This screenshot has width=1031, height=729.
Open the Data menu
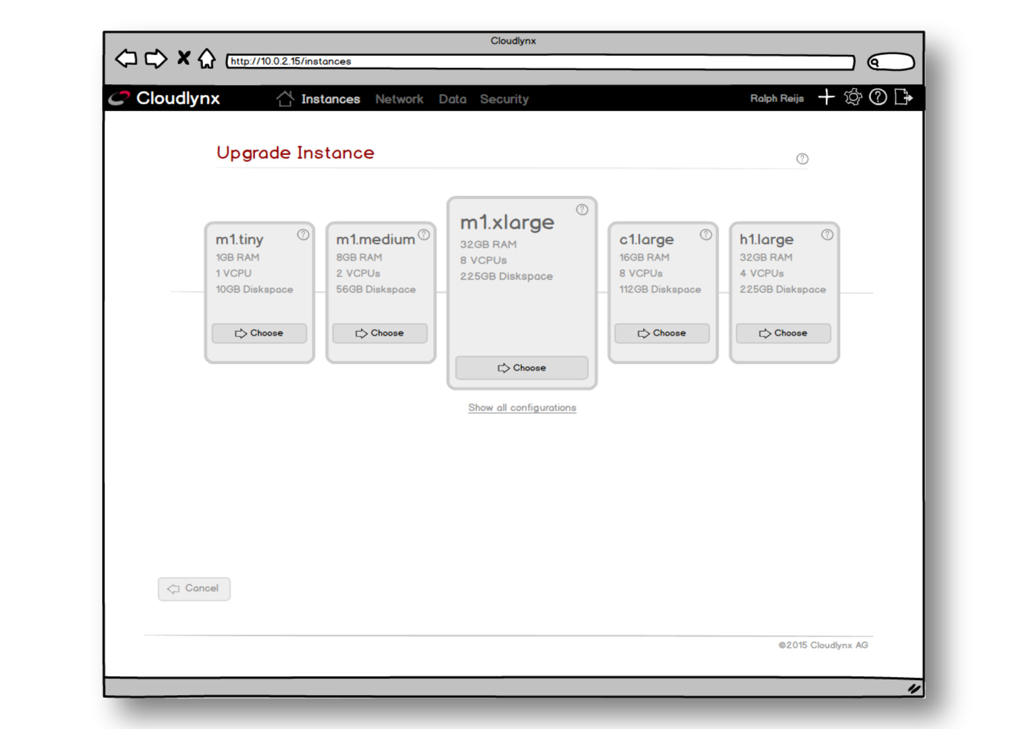[452, 99]
